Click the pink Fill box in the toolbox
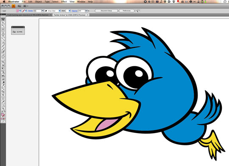Viewport: 229px width, 166px height. click(x=3, y=114)
